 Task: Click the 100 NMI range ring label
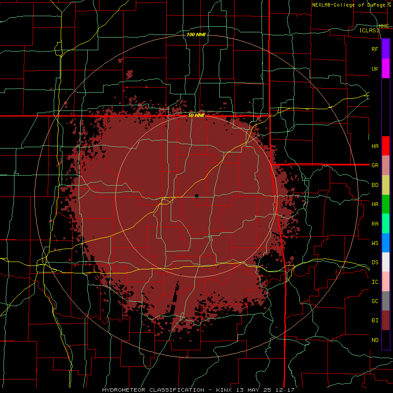(x=196, y=34)
